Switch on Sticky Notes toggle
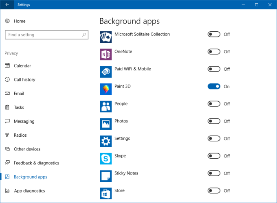This screenshot has height=203, width=277. [x=214, y=173]
